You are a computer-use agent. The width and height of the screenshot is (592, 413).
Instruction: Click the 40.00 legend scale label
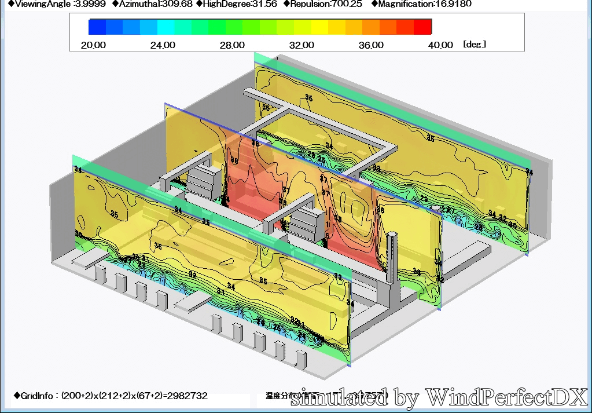point(440,45)
